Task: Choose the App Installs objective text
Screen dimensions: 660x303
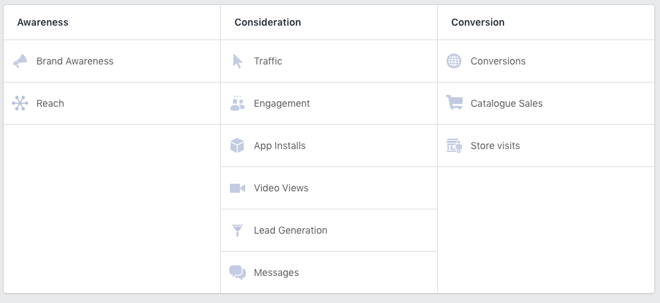Action: (x=280, y=146)
